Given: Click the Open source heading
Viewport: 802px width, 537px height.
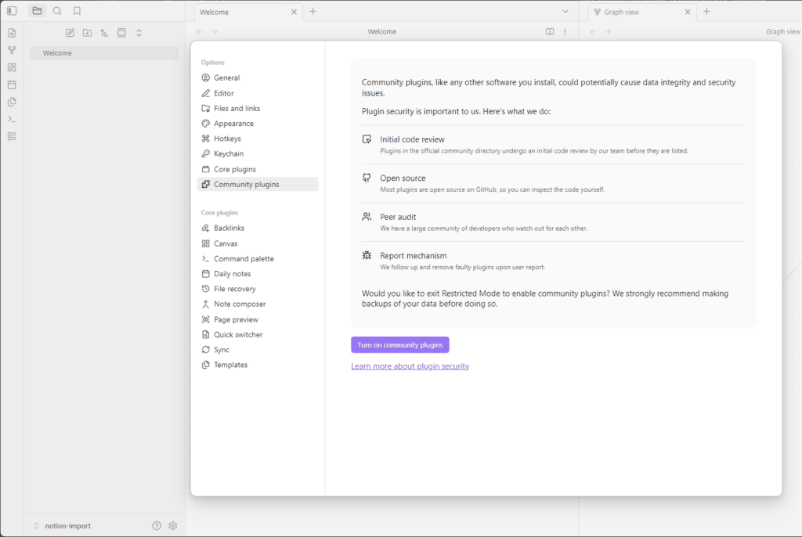Looking at the screenshot, I should coord(403,178).
